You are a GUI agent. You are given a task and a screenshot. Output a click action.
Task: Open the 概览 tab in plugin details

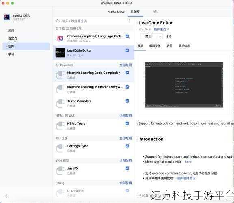tap(140, 46)
